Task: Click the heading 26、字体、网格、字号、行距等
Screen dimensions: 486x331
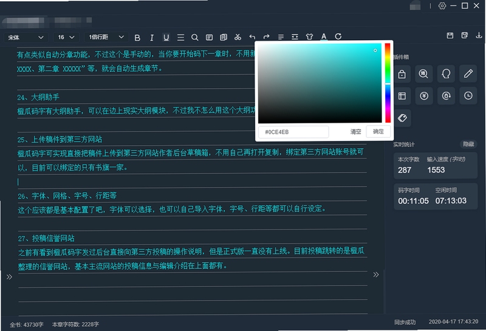Action: pyautogui.click(x=67, y=196)
